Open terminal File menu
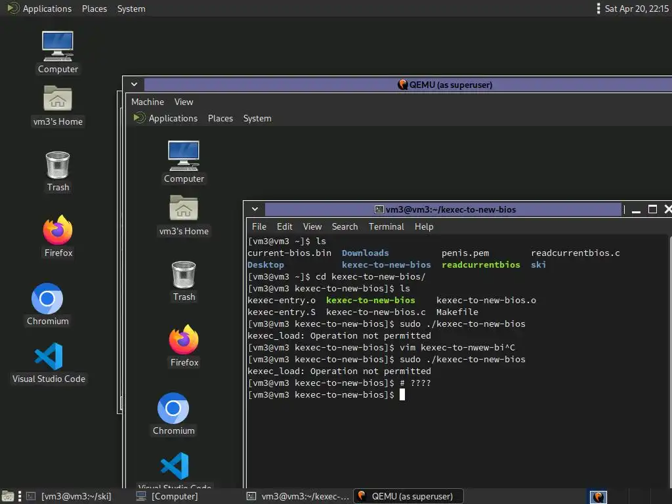672x504 pixels. [259, 226]
